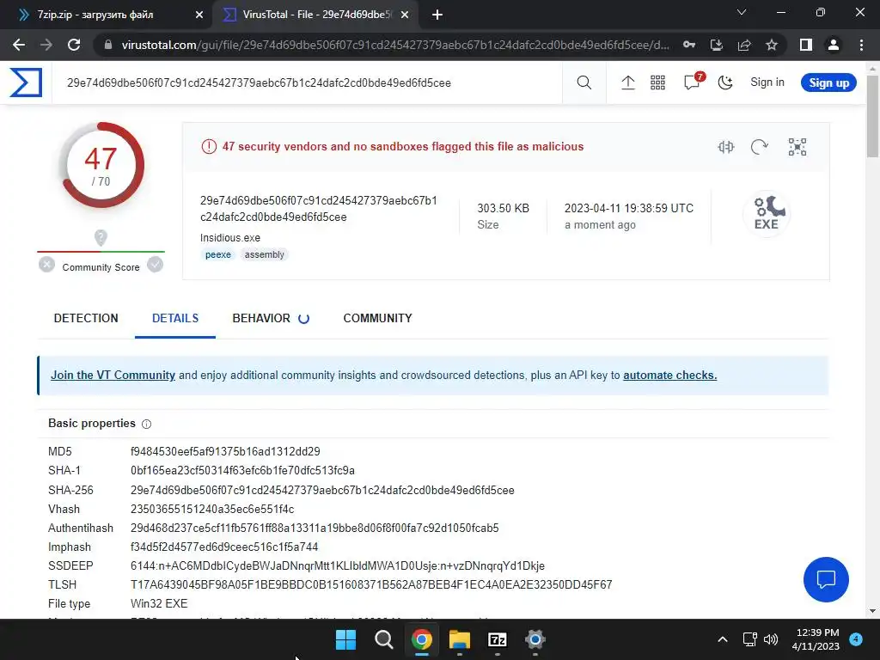The height and width of the screenshot is (660, 880).
Task: Open Windows taskbar search
Action: pyautogui.click(x=384, y=639)
